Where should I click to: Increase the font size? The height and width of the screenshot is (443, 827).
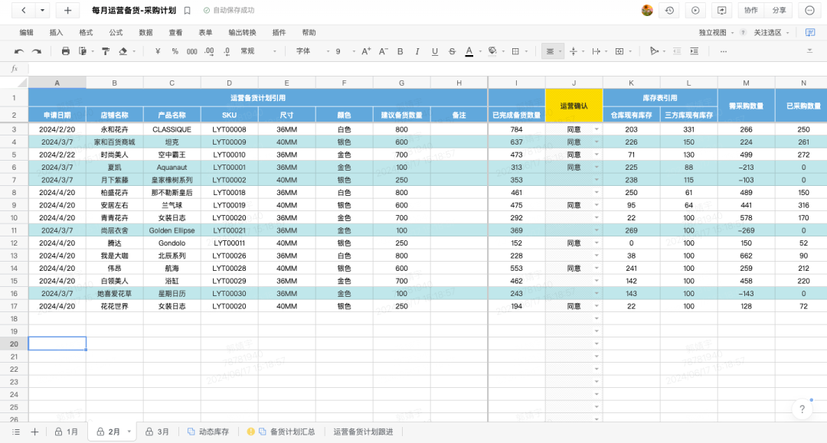(x=366, y=51)
